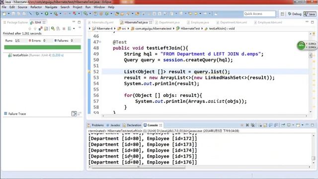Screen dimensions: 318x179
Task: Open the Refactor menu
Action: (x=36, y=7)
